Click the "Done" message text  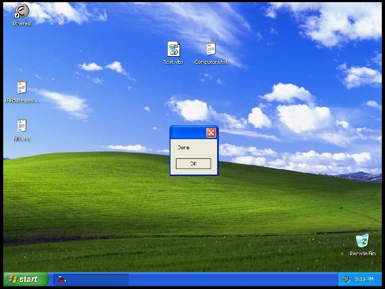pos(183,148)
